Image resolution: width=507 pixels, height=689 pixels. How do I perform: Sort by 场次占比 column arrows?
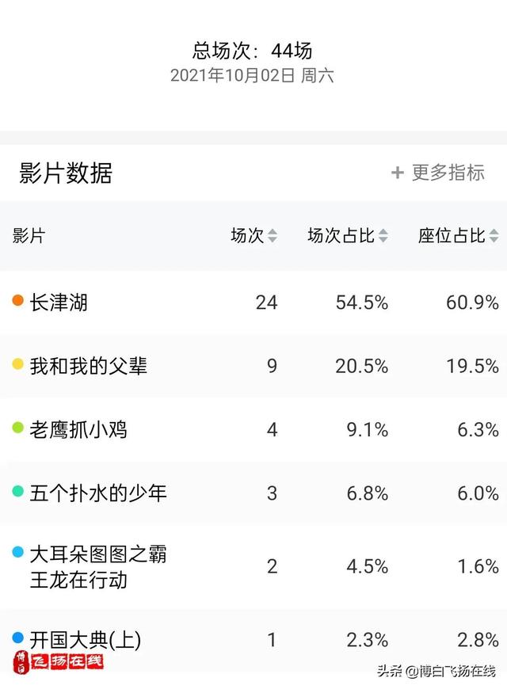(x=383, y=235)
